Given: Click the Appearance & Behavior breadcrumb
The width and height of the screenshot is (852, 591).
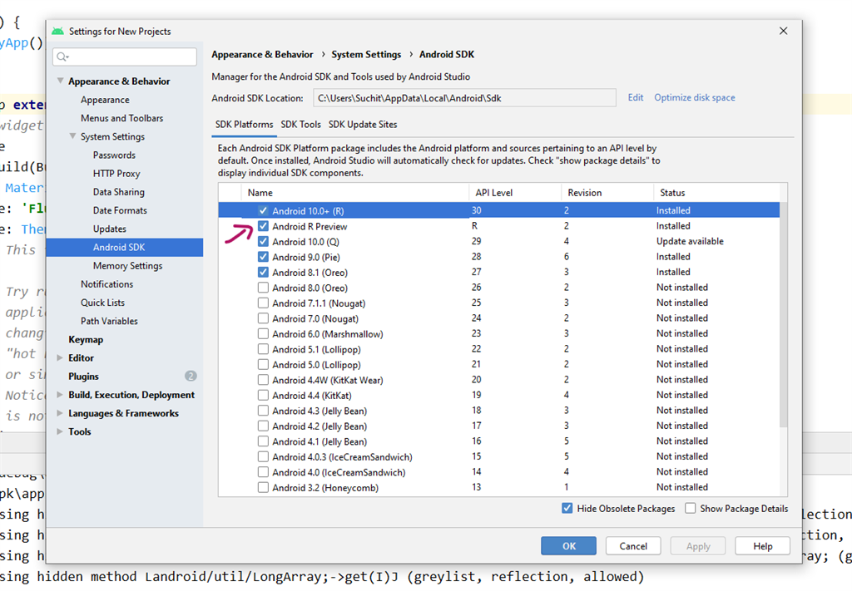Looking at the screenshot, I should [262, 54].
